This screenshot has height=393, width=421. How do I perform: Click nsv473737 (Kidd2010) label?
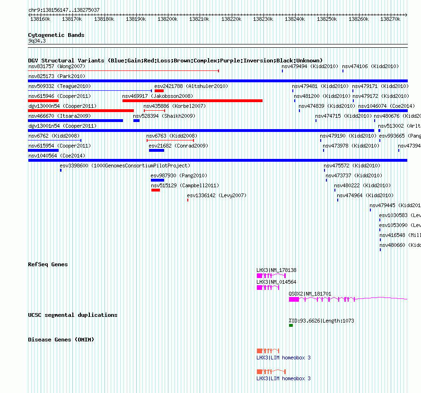354,175
